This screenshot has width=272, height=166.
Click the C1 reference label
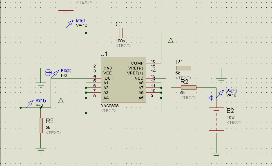[x=119, y=24]
